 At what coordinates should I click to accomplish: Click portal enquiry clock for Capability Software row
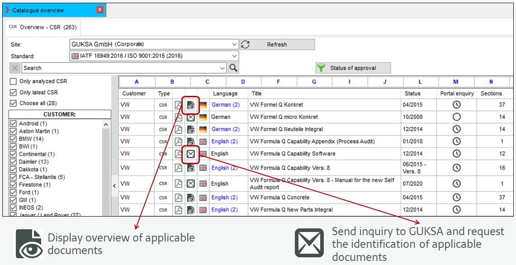tap(456, 153)
